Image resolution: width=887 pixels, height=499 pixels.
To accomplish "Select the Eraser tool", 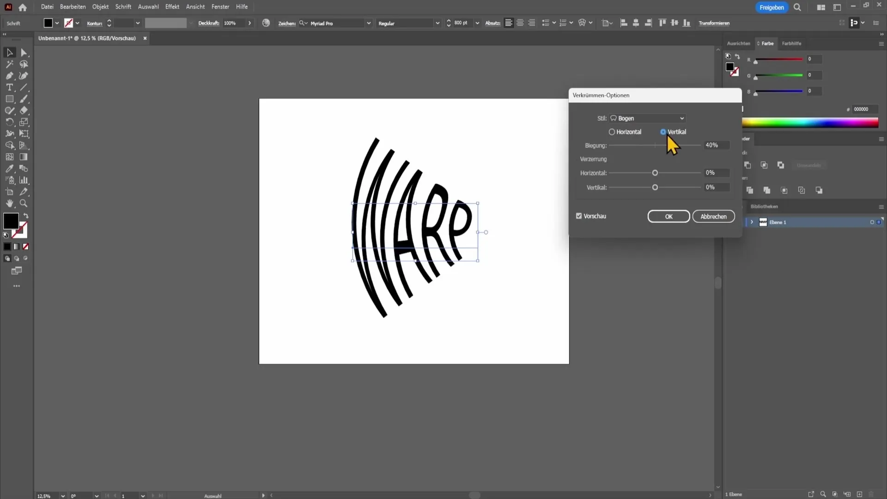I will [24, 110].
